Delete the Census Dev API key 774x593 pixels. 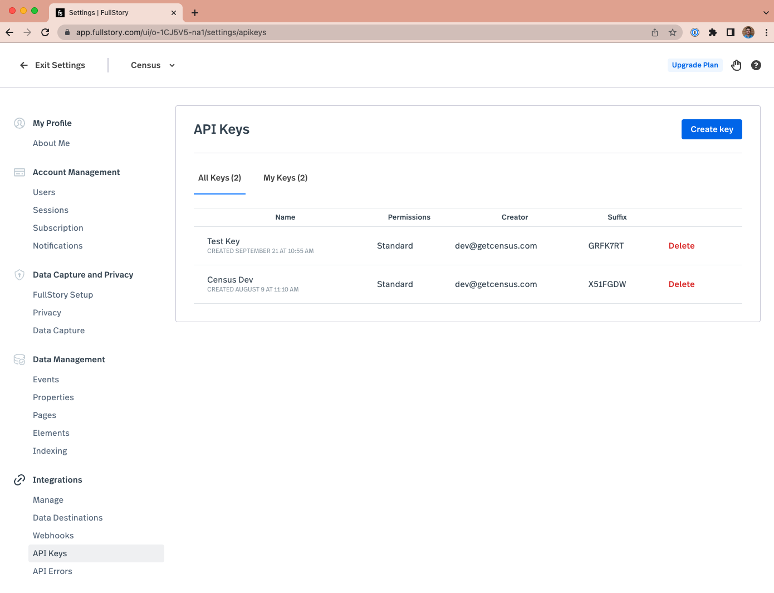point(681,284)
